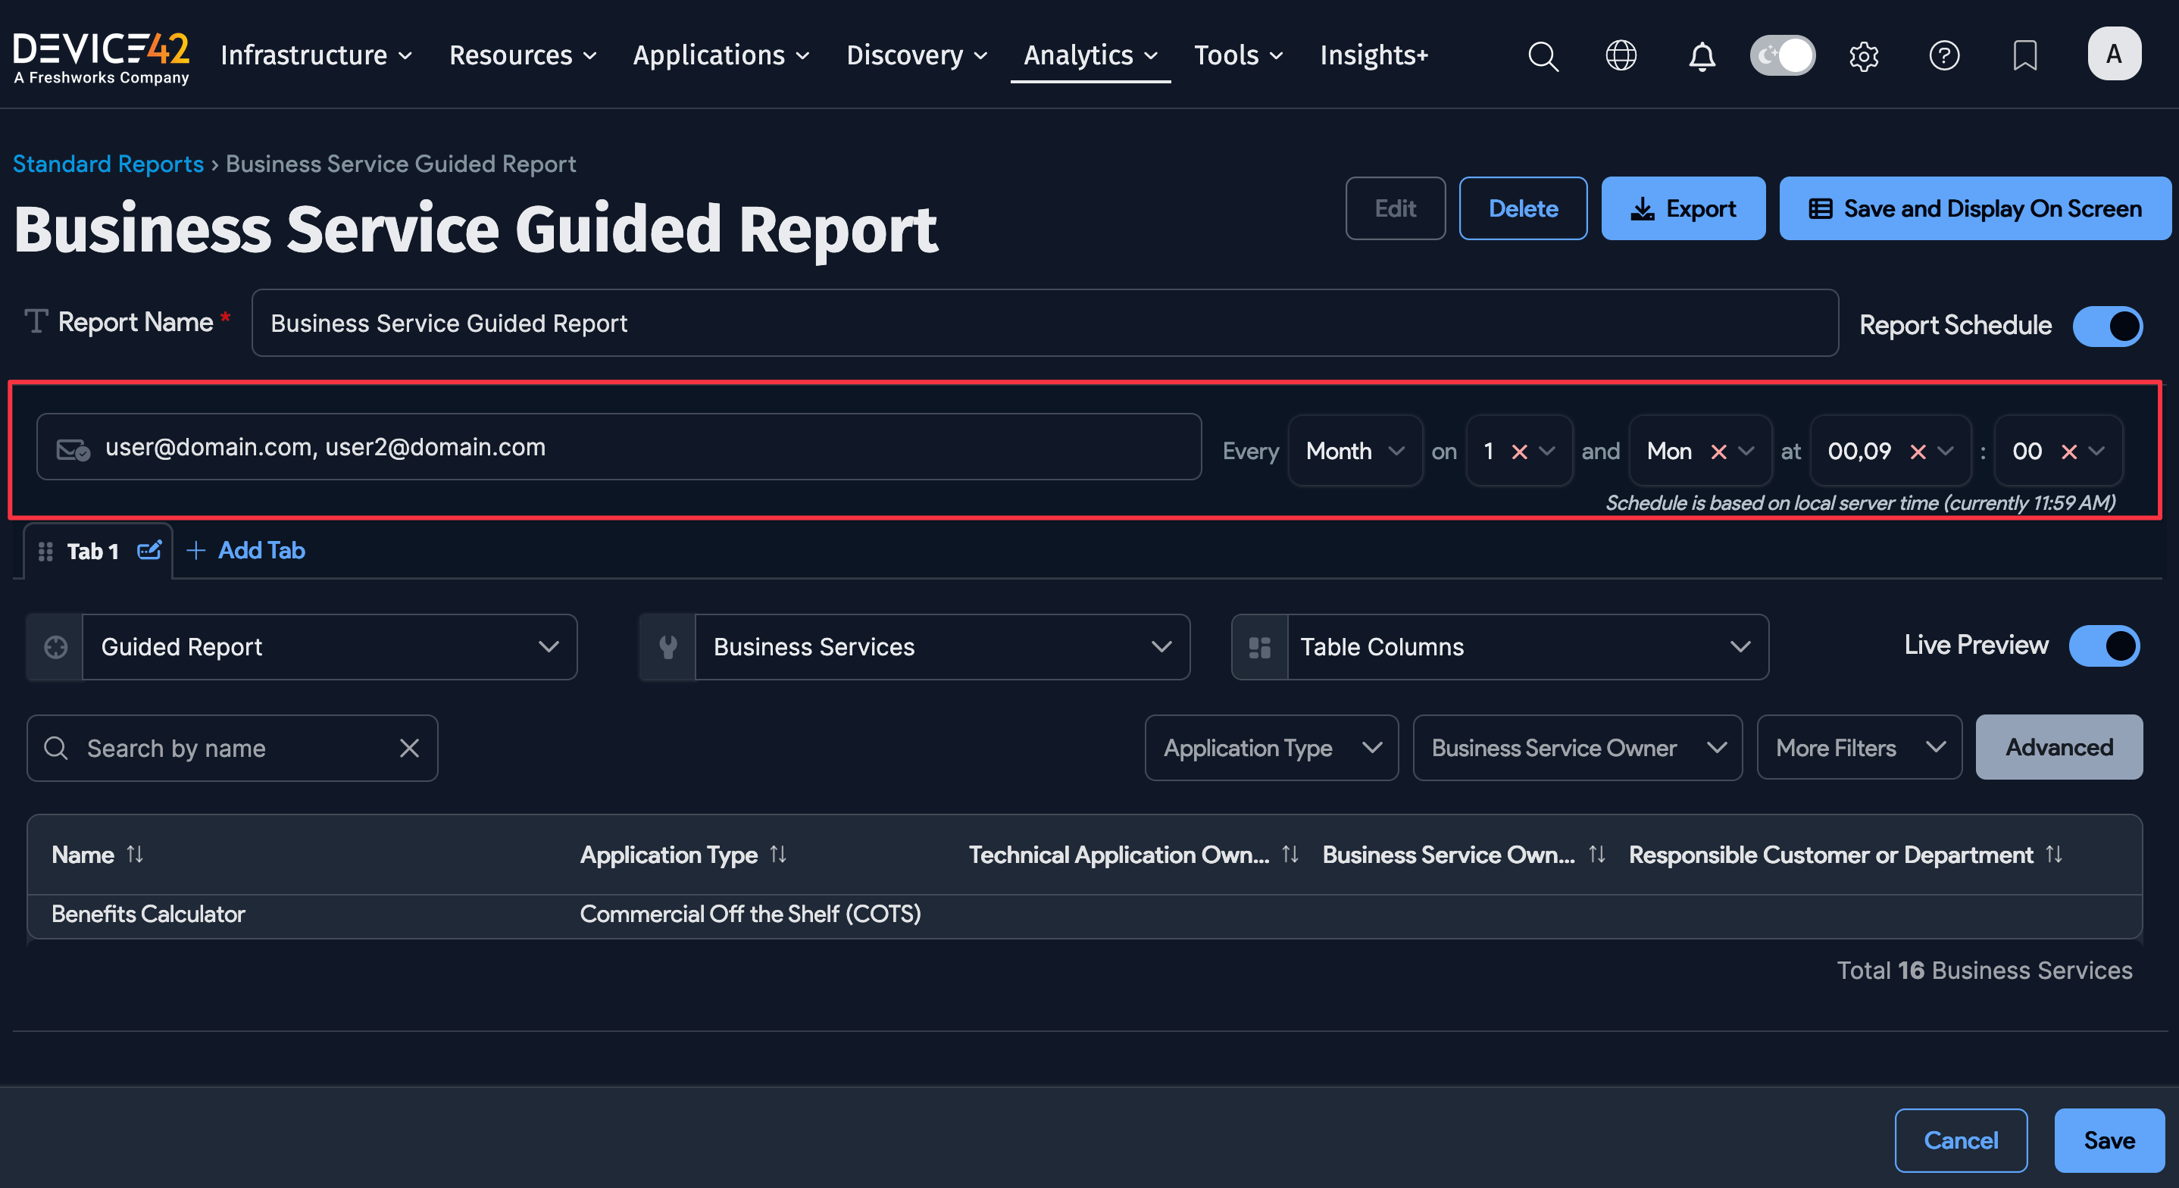Expand the day-of-month dropdown arrow
The width and height of the screenshot is (2179, 1188).
tap(1547, 452)
